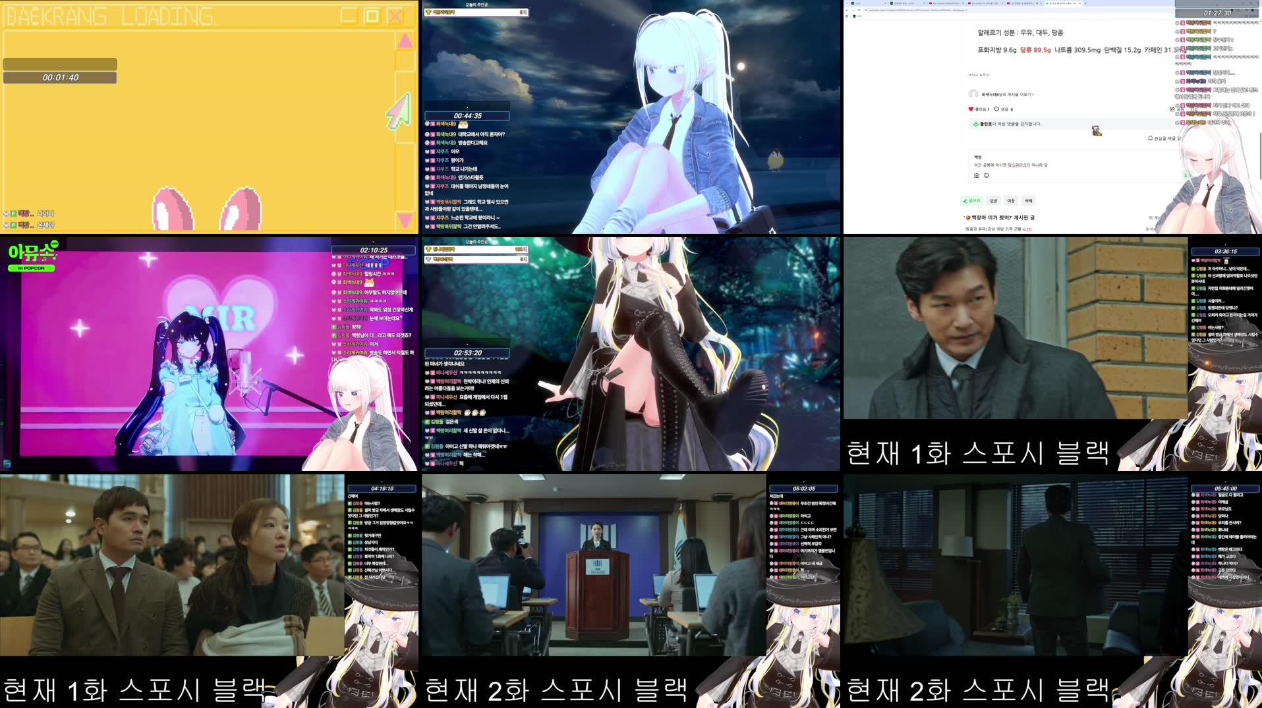Click the 00:01:40 timer label

click(x=60, y=78)
